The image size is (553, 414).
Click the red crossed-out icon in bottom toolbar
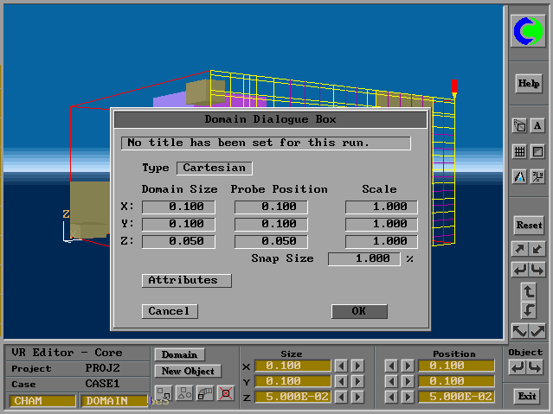coord(226,393)
